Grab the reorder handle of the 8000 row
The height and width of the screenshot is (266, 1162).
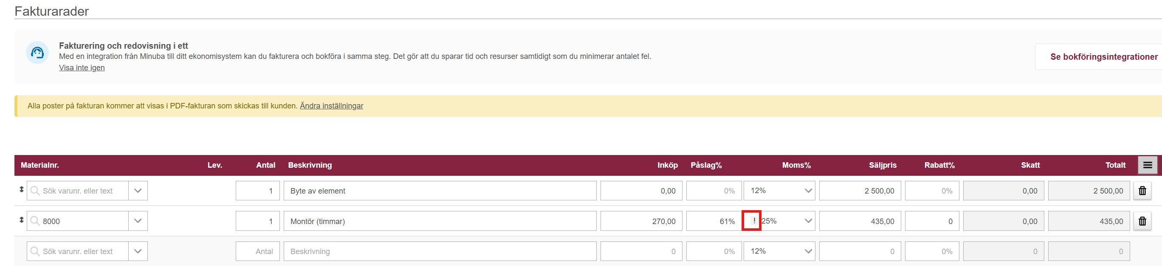(x=21, y=220)
